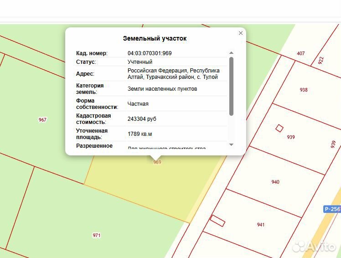341x258 pixels.
Task: Click the P-256 highway marker
Action: pyautogui.click(x=332, y=209)
